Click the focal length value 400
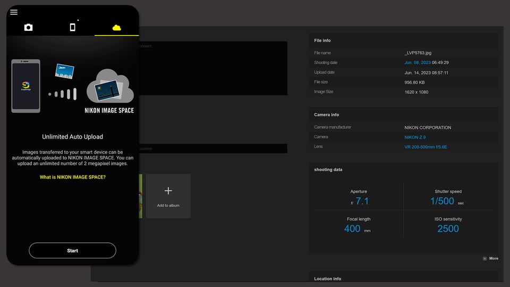The height and width of the screenshot is (287, 510). click(352, 229)
